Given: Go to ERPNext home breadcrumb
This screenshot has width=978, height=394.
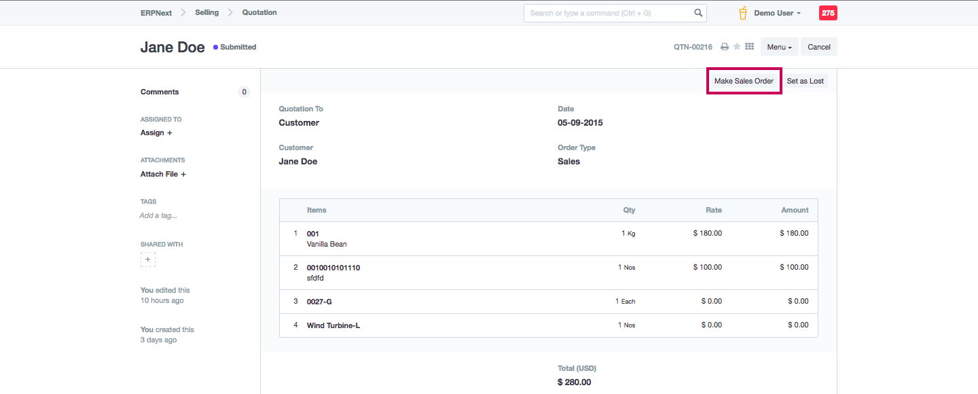Looking at the screenshot, I should coord(156,12).
